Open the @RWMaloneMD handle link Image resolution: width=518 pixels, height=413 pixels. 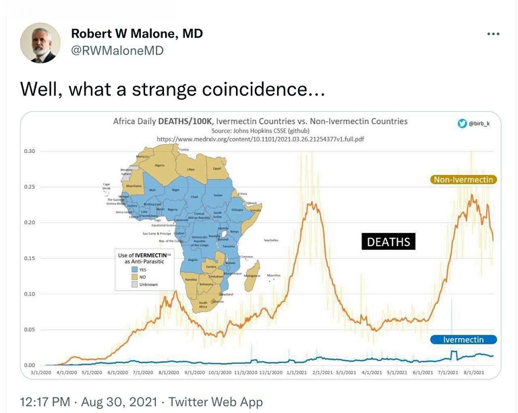[117, 51]
